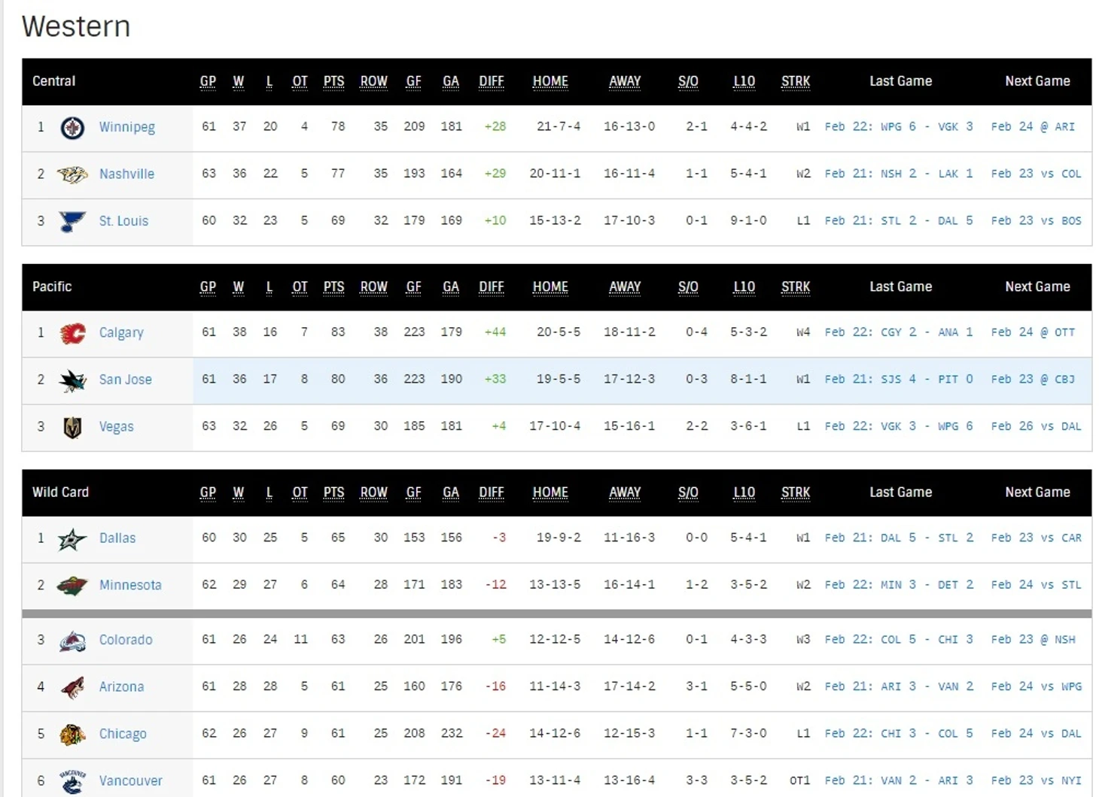
Task: Click the Dallas Stars logo icon
Action: click(72, 539)
